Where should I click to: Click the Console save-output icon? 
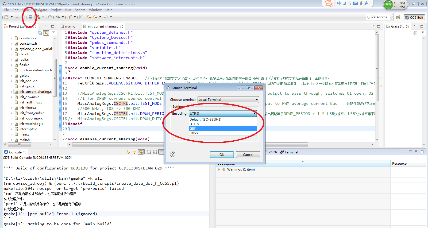tap(149, 152)
